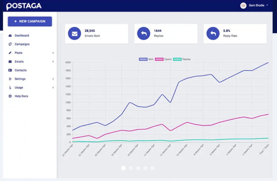Click the Usage chart icon

click(x=10, y=88)
